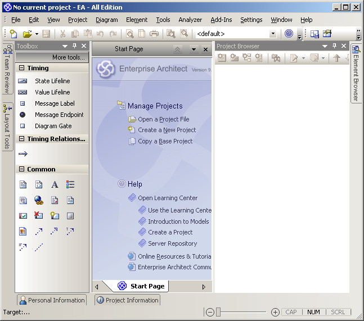Click the Cut scissors icon

(62, 34)
